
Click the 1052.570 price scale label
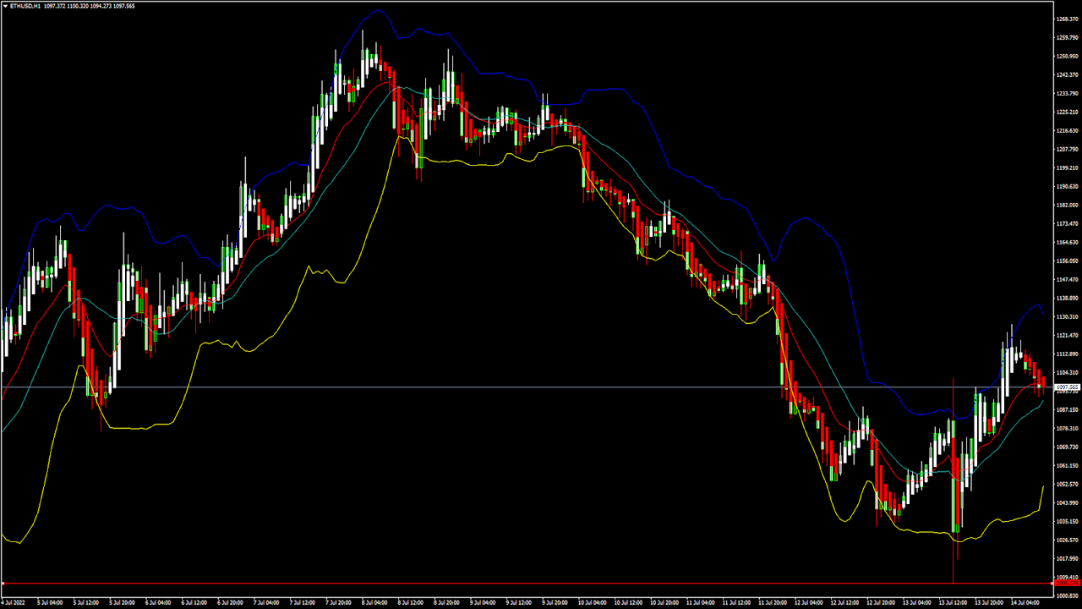(1068, 484)
